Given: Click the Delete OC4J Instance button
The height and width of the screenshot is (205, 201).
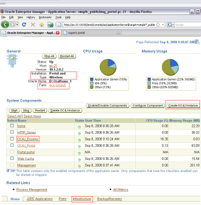Looking at the screenshot, I should tap(65, 111).
